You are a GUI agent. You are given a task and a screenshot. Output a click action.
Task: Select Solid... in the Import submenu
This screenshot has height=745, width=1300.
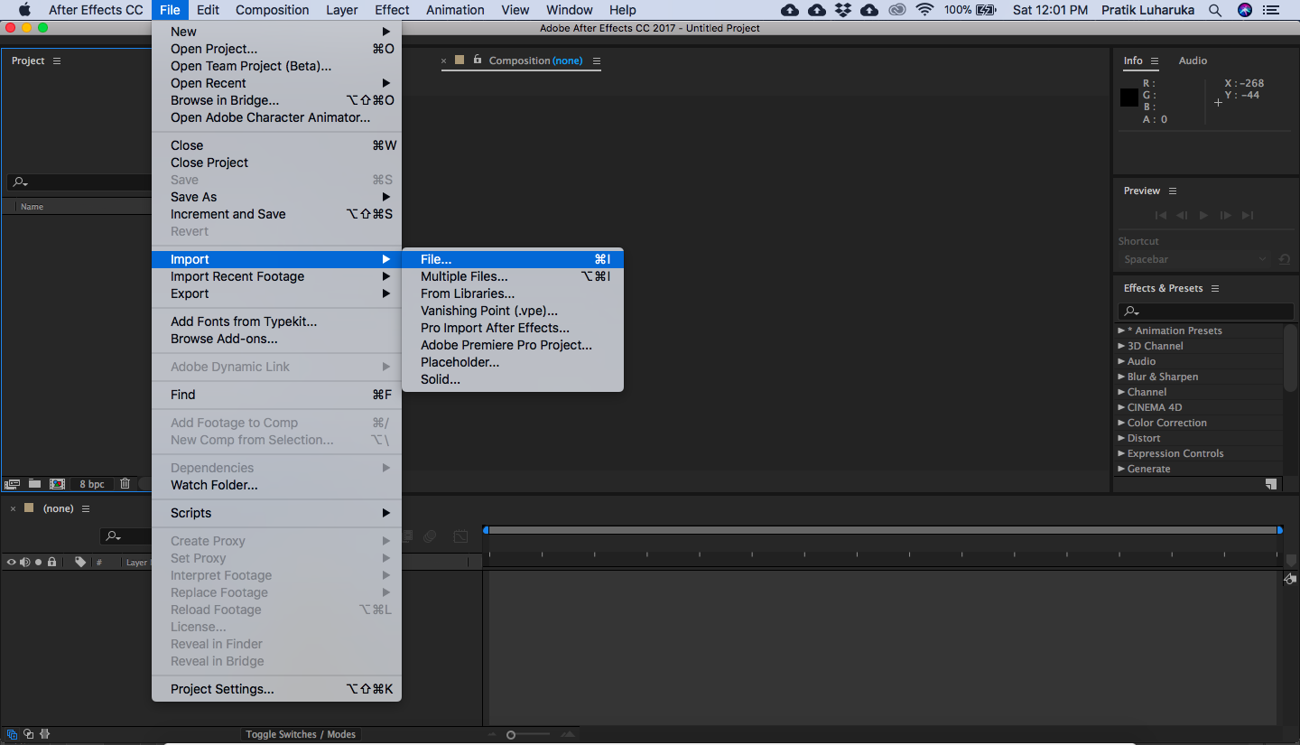click(513, 379)
